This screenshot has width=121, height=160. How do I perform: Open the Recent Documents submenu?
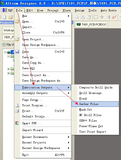click(x=43, y=137)
